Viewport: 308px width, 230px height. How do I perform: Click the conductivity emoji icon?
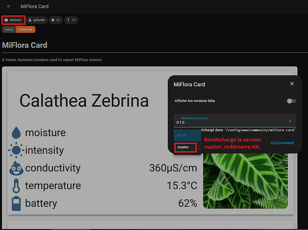pos(16,168)
